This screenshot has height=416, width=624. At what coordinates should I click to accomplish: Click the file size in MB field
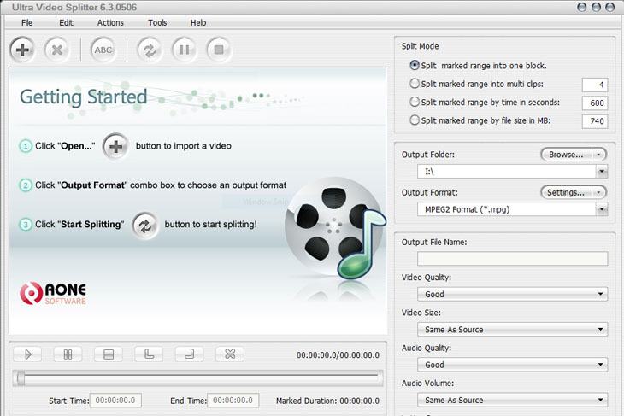tap(595, 121)
